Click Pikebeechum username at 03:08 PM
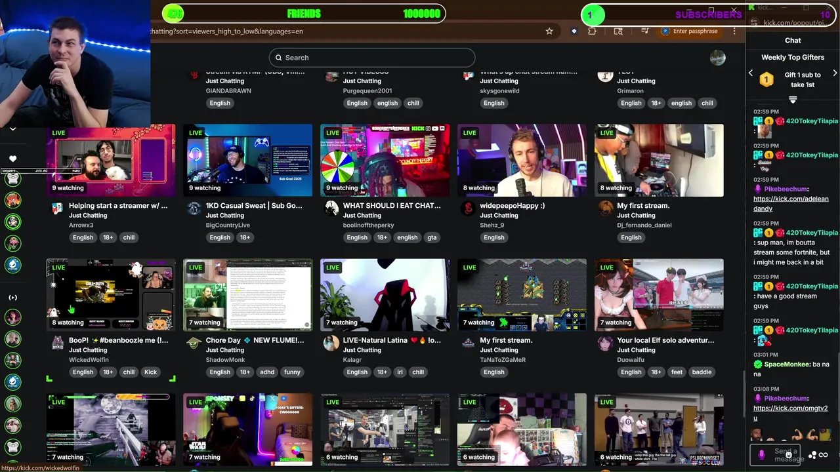Viewport: 840px width, 472px height. (786, 398)
